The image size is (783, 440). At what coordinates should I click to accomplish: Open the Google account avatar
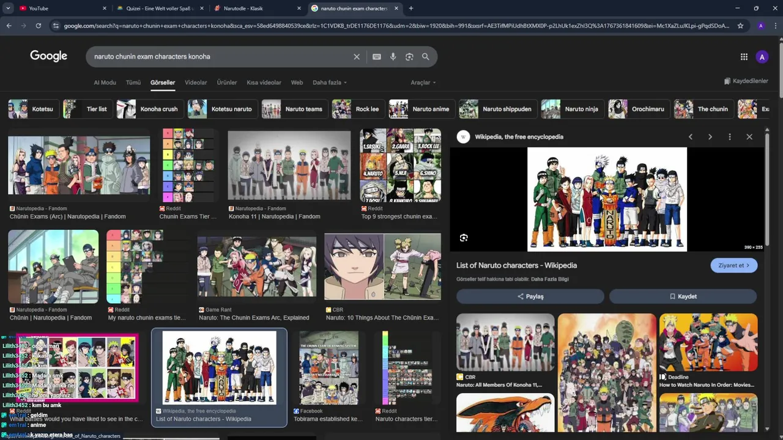coord(762,57)
